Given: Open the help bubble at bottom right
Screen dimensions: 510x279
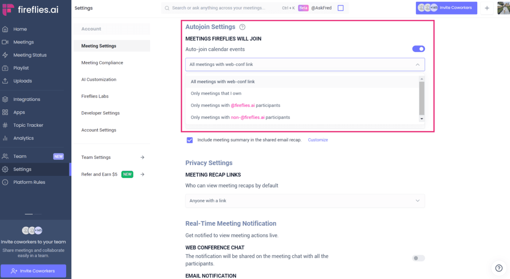Looking at the screenshot, I should (x=499, y=268).
